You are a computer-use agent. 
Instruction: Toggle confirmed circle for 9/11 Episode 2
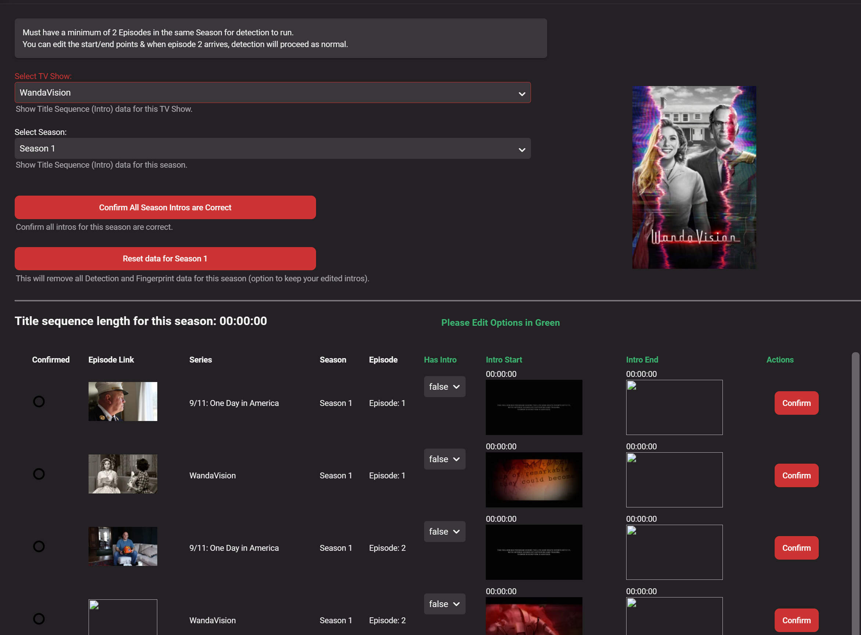click(39, 546)
